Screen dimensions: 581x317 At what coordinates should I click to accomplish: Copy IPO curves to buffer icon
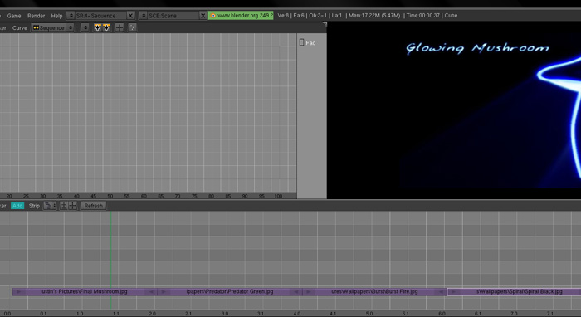click(x=97, y=27)
